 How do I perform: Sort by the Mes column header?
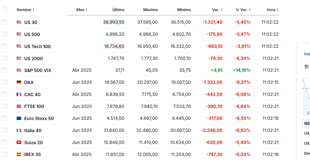point(82,10)
